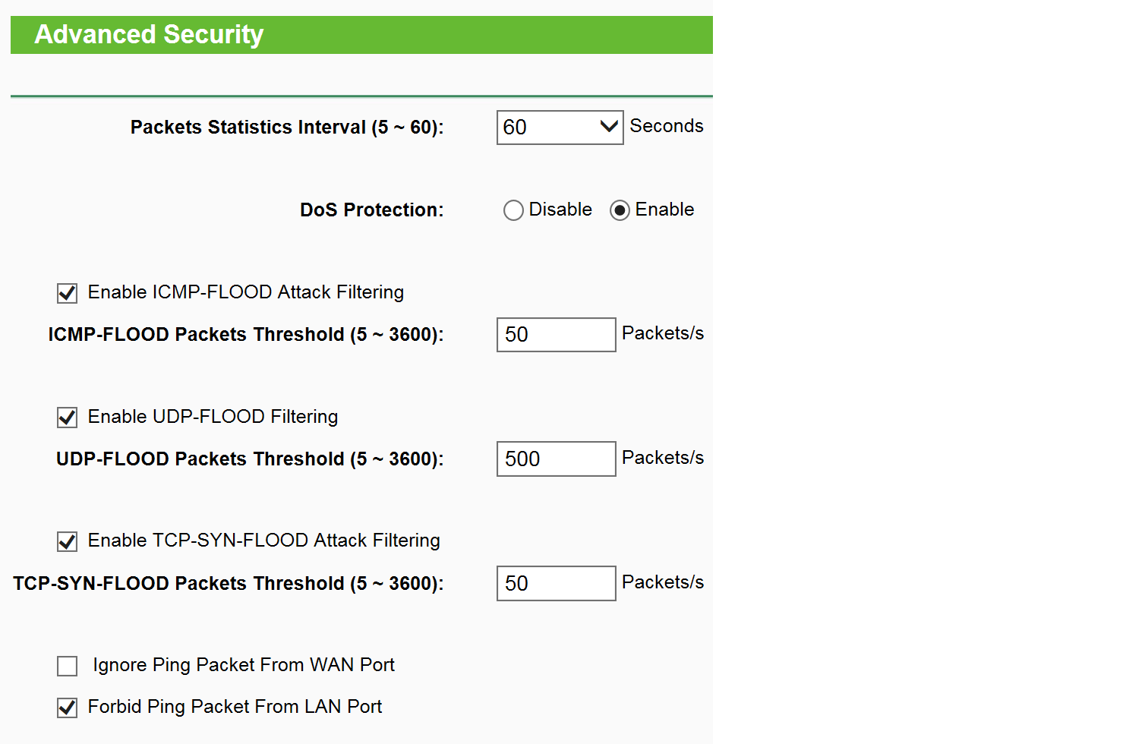Click the TCP-SYN-FLOOD Packets Threshold label
The height and width of the screenshot is (744, 1148).
229,584
